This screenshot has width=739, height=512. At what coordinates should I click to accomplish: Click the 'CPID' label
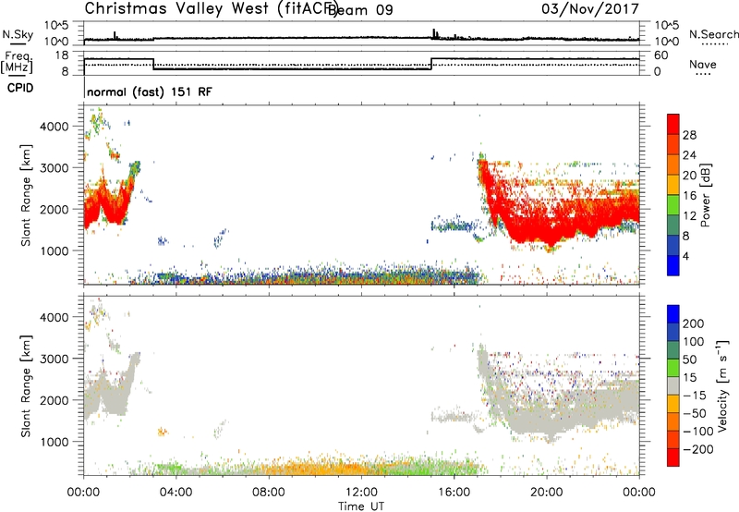[x=20, y=88]
